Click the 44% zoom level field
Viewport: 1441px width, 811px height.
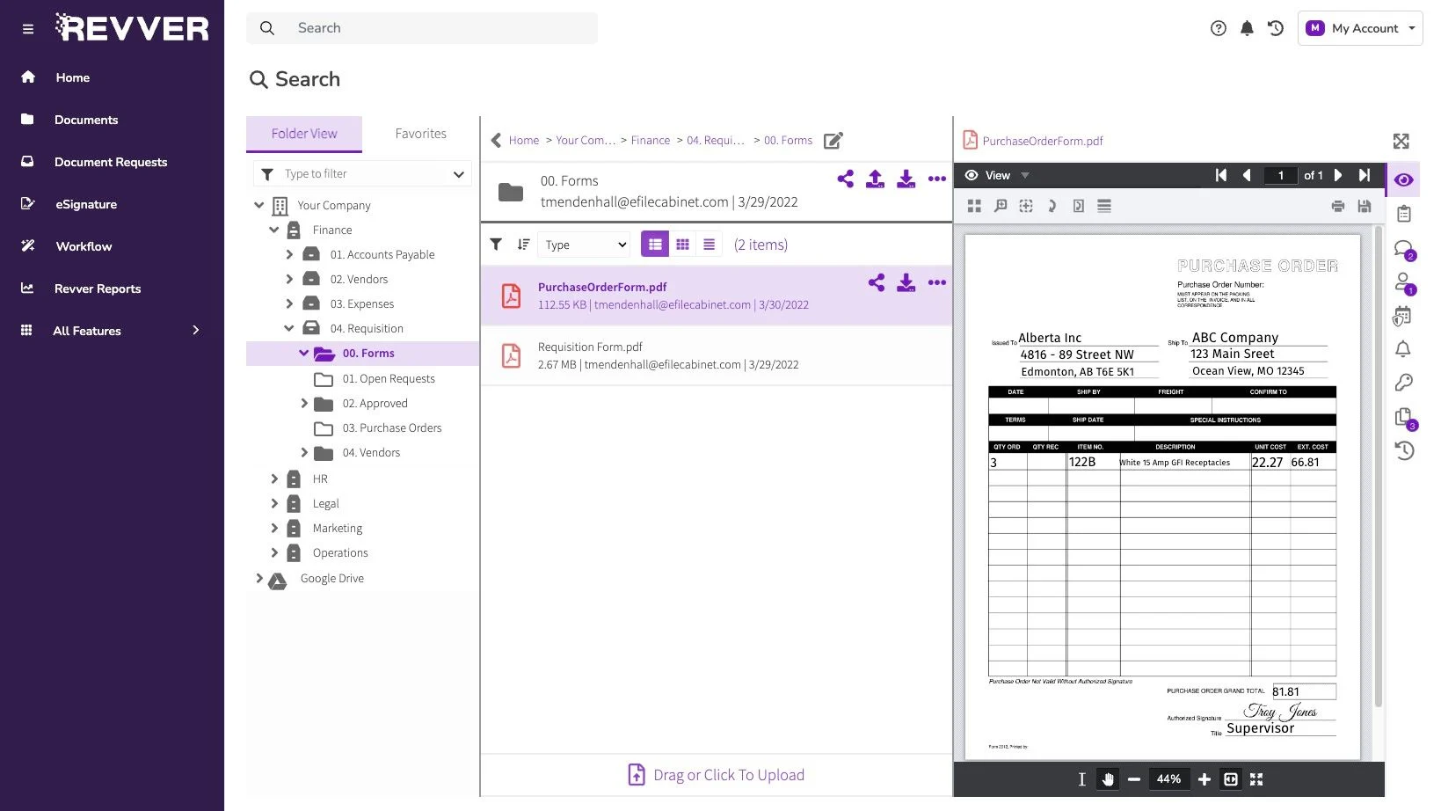[1168, 779]
